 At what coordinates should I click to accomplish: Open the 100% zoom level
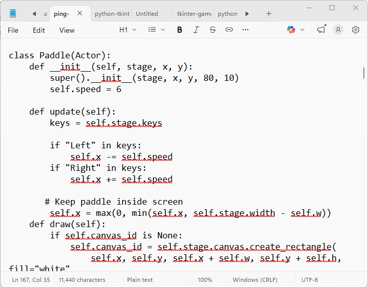(205, 280)
